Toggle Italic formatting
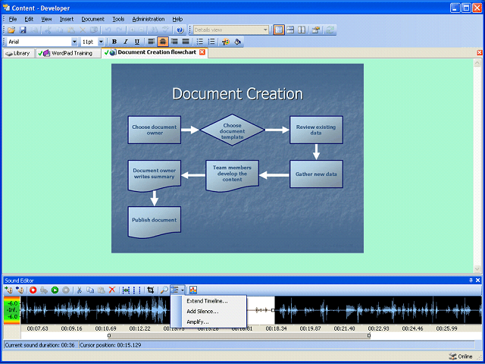485x364 pixels. [x=126, y=42]
